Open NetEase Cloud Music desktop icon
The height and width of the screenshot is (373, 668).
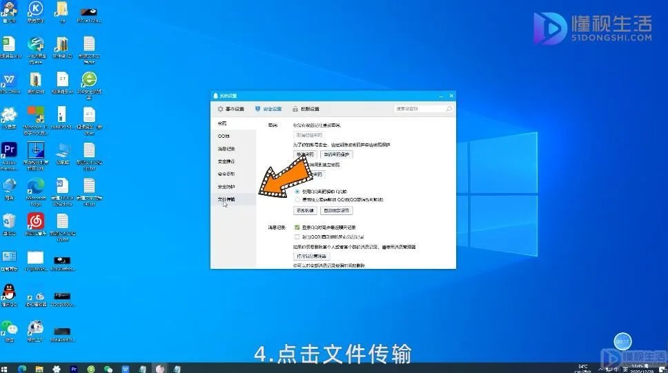click(x=36, y=224)
